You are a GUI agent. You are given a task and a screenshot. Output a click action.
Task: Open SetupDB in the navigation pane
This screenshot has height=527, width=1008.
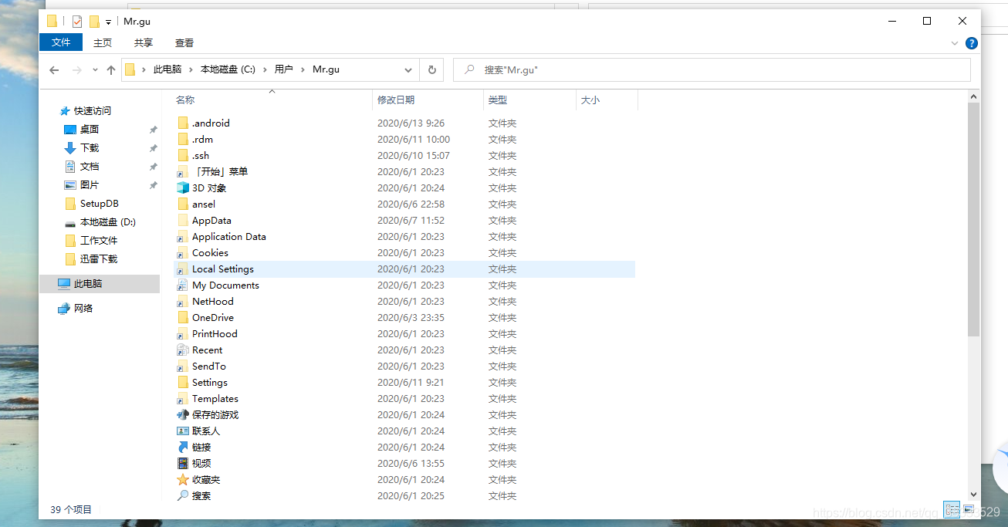pos(99,204)
